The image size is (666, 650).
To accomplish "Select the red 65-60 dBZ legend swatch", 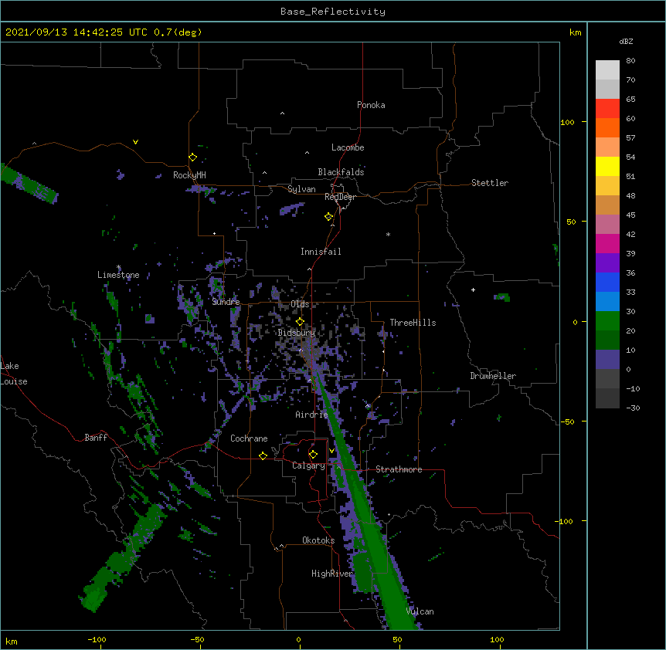I will (x=607, y=108).
